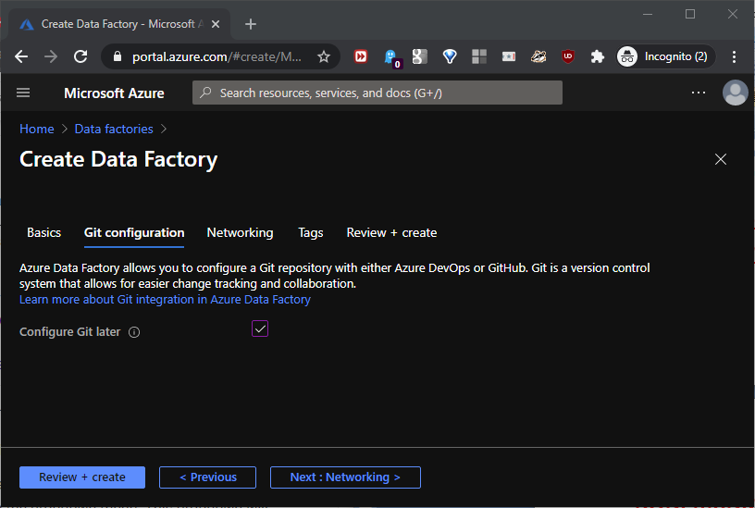Image resolution: width=755 pixels, height=508 pixels.
Task: Click the user account avatar icon
Action: coord(735,93)
